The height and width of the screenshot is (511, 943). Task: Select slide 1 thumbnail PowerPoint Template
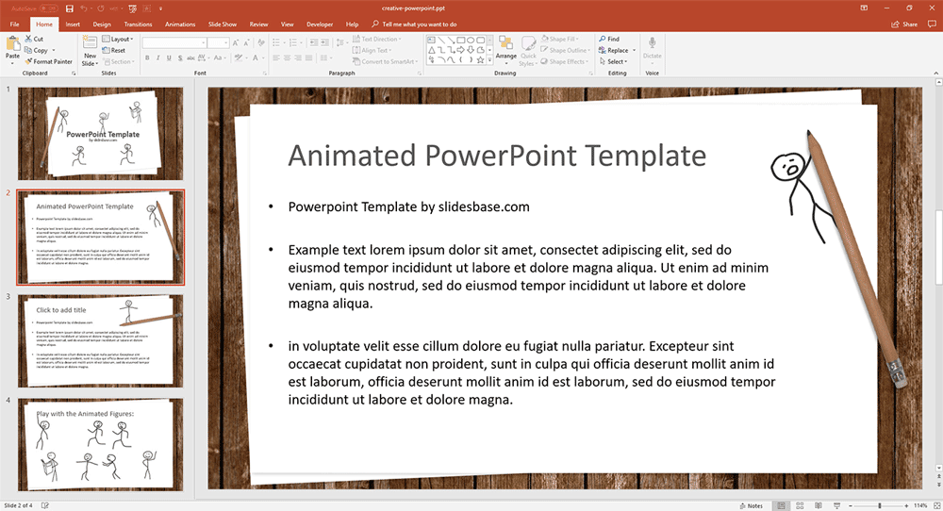point(101,134)
